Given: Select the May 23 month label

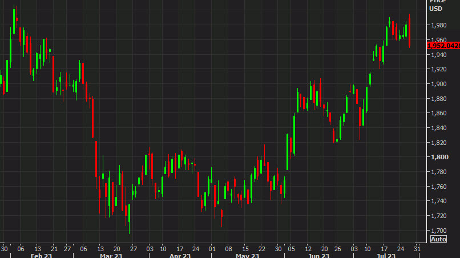Looking at the screenshot, I should point(247,256).
